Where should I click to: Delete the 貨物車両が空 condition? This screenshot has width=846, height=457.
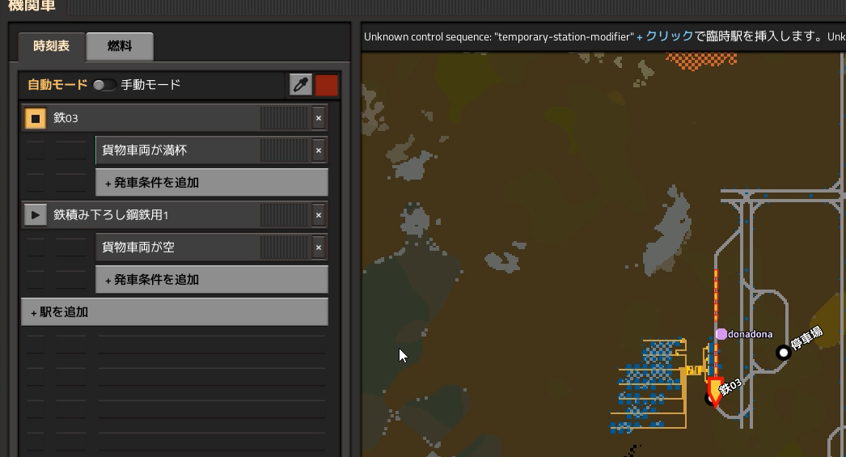coord(319,248)
